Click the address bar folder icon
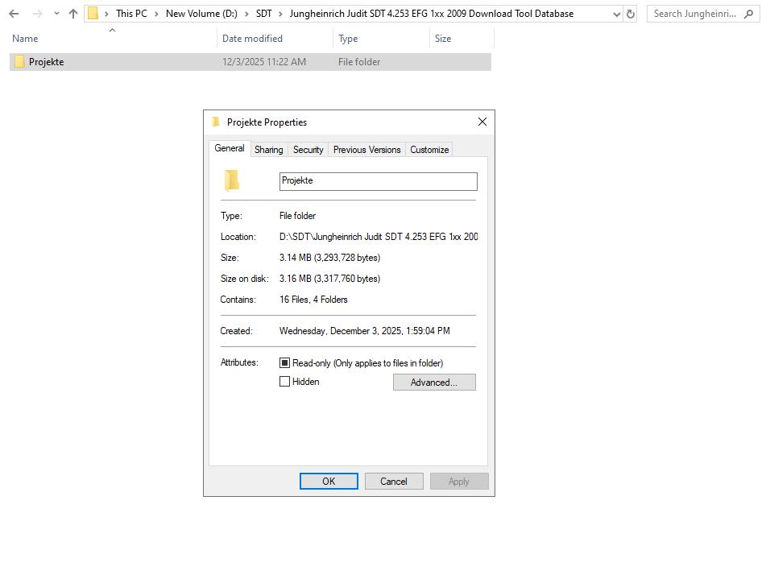The height and width of the screenshot is (575, 770). pos(93,14)
